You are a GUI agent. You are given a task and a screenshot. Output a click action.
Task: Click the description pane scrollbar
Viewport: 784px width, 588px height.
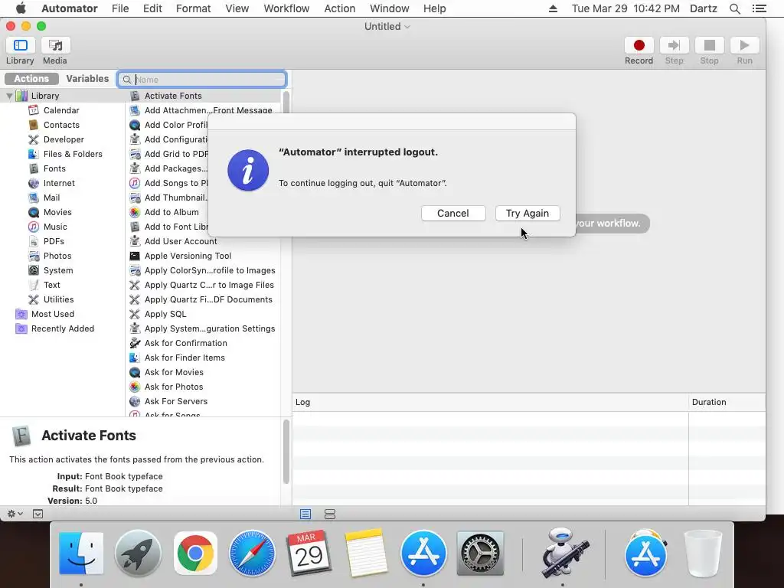click(286, 452)
